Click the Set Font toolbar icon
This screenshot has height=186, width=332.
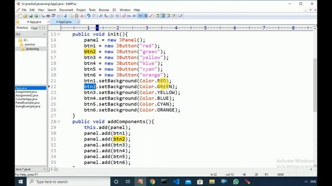124,16
